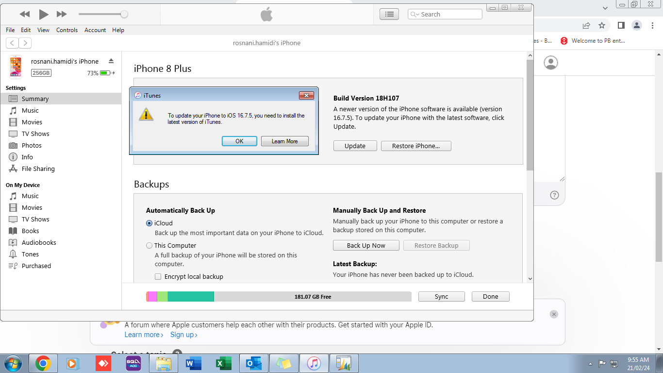Dismiss the iTunes update alert with OK
663x373 pixels.
point(239,141)
